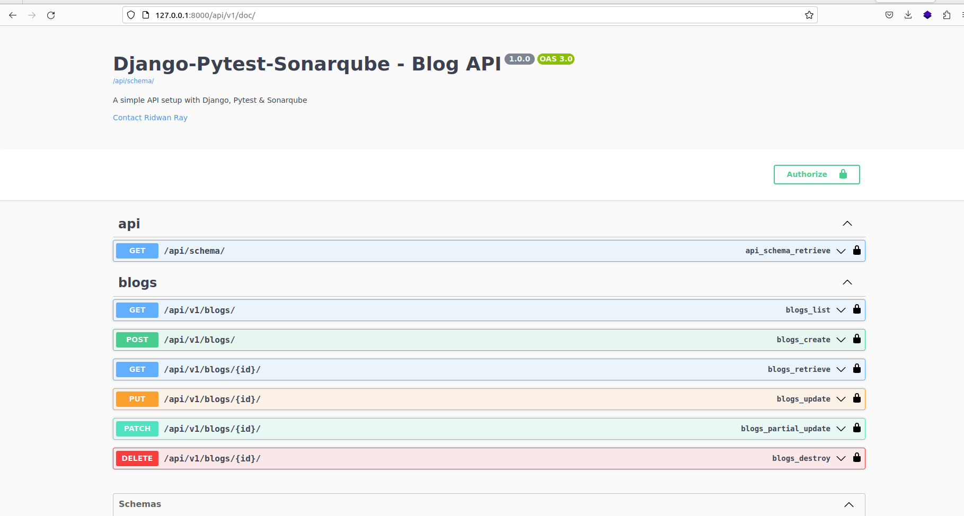Click the lock icon on blogs_update row
This screenshot has width=964, height=516.
pyautogui.click(x=857, y=399)
